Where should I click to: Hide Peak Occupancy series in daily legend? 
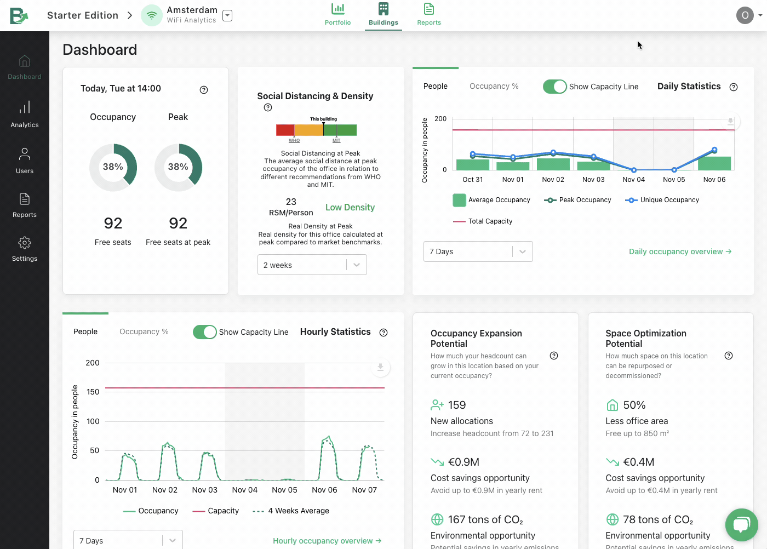(x=577, y=200)
